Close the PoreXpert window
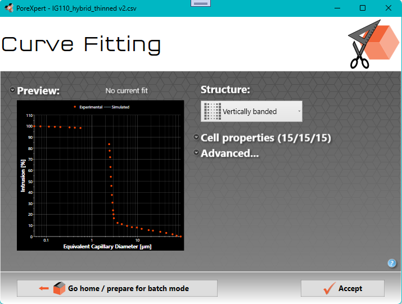This screenshot has width=402, height=304. pyautogui.click(x=389, y=8)
